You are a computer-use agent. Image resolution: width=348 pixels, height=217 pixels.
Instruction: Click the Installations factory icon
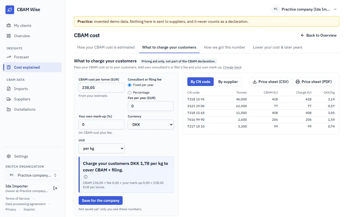tap(9, 109)
